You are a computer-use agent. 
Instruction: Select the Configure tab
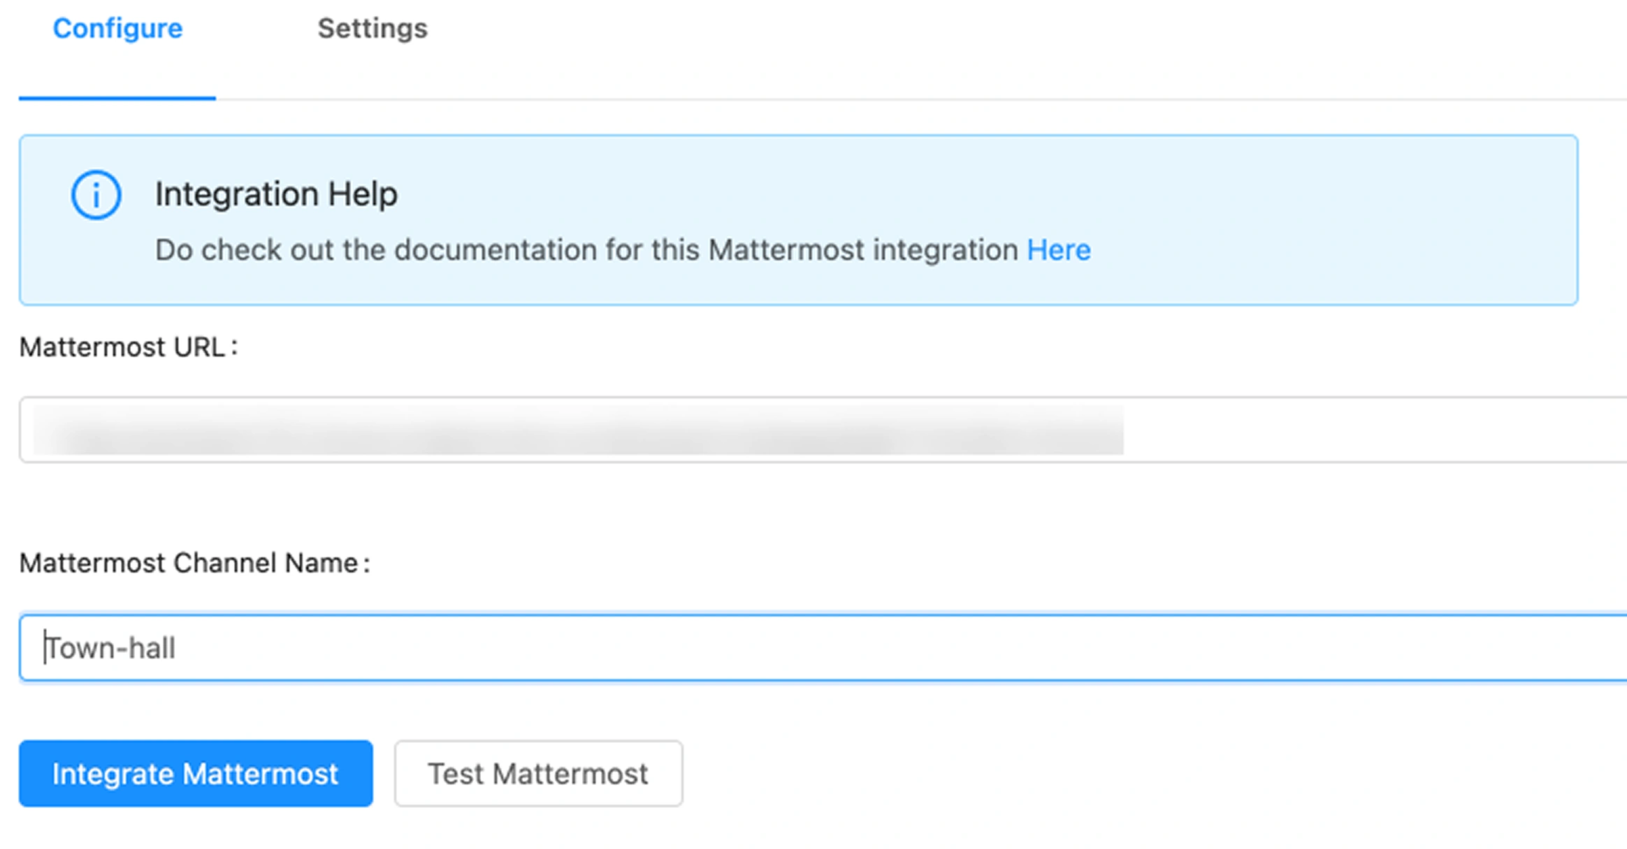(117, 29)
